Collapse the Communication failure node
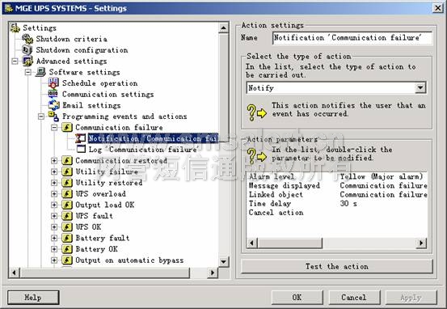Screen dimensions: 447x309 click(x=54, y=128)
